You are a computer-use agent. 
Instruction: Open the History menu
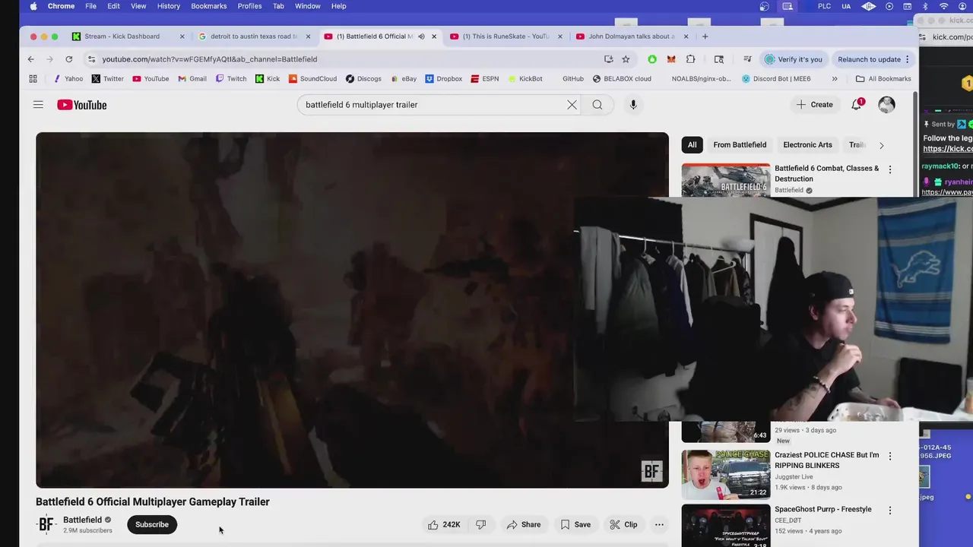coord(169,6)
